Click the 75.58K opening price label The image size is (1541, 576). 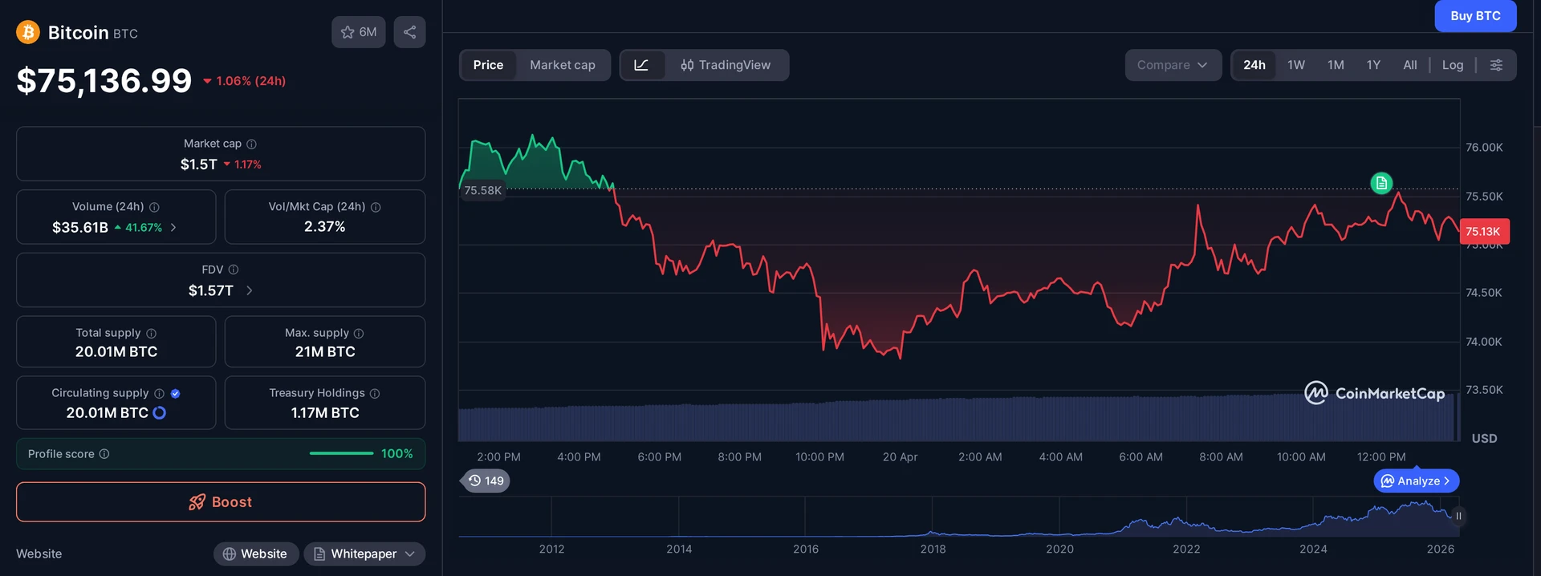coord(483,190)
